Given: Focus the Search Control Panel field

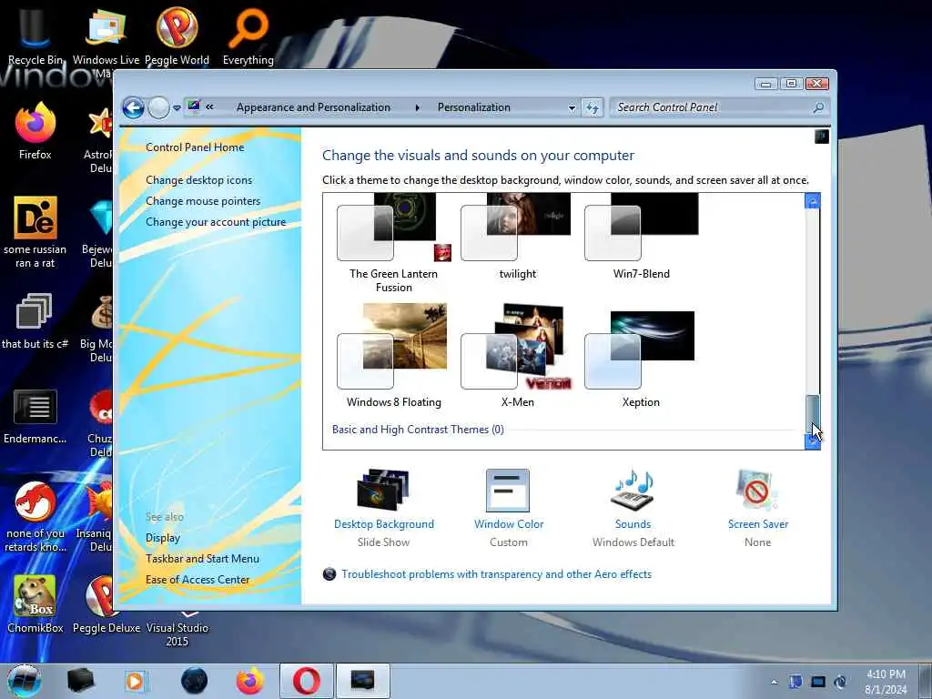Looking at the screenshot, I should (710, 107).
